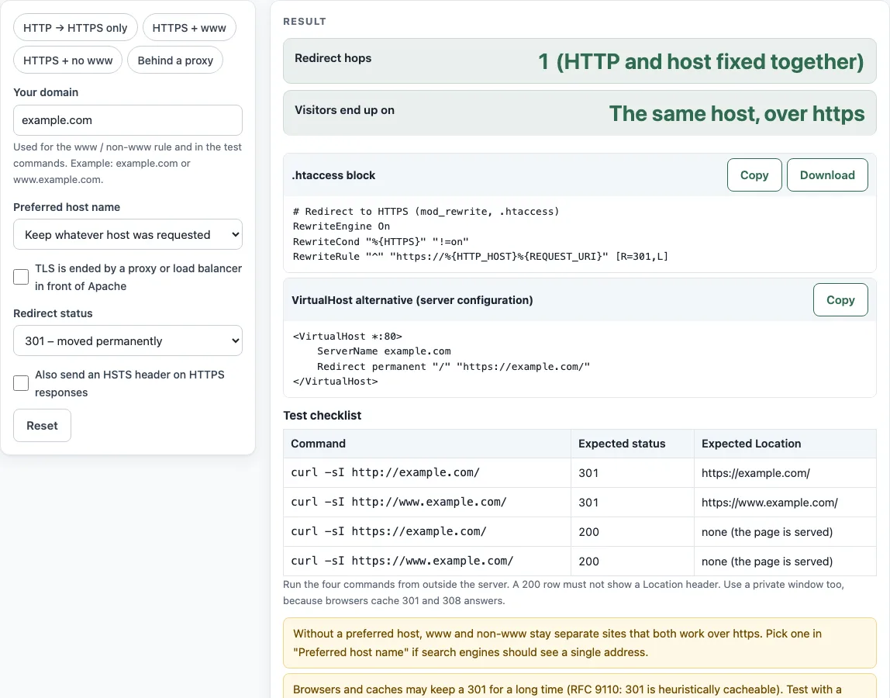Select the 'Behind a proxy' preset
Screen dimensions: 890x698
(x=175, y=60)
